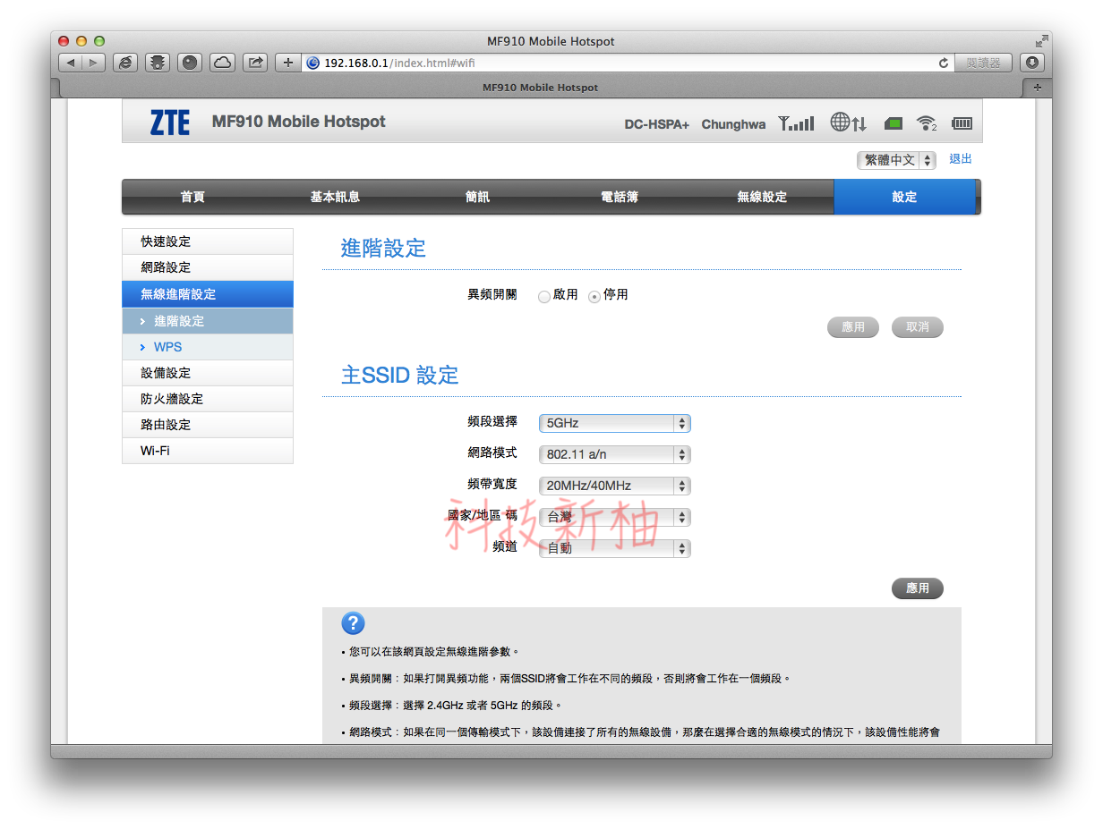1103x829 pixels.
Task: Open the 首頁 nav tab
Action: (x=192, y=197)
